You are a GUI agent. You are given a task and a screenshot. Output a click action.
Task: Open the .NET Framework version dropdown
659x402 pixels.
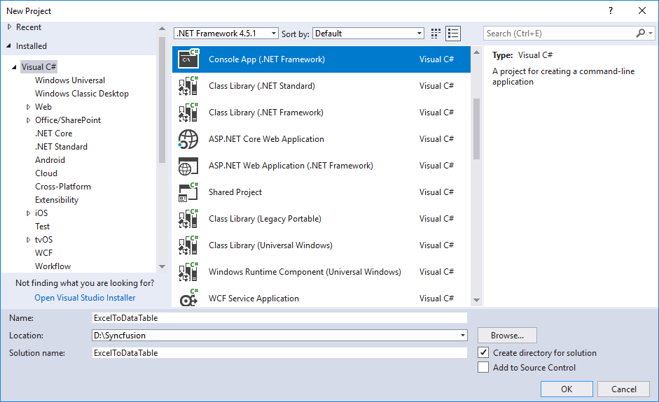pyautogui.click(x=226, y=33)
